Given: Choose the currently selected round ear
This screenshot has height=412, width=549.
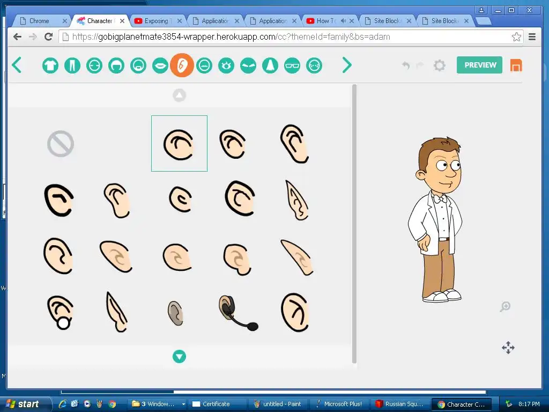Looking at the screenshot, I should 179,144.
